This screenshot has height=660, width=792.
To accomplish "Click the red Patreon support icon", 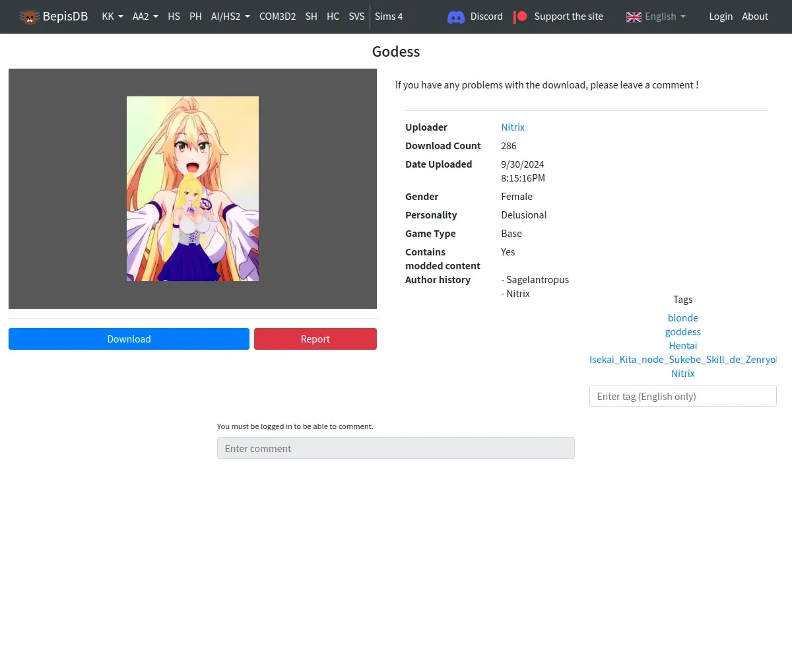I will (x=521, y=16).
